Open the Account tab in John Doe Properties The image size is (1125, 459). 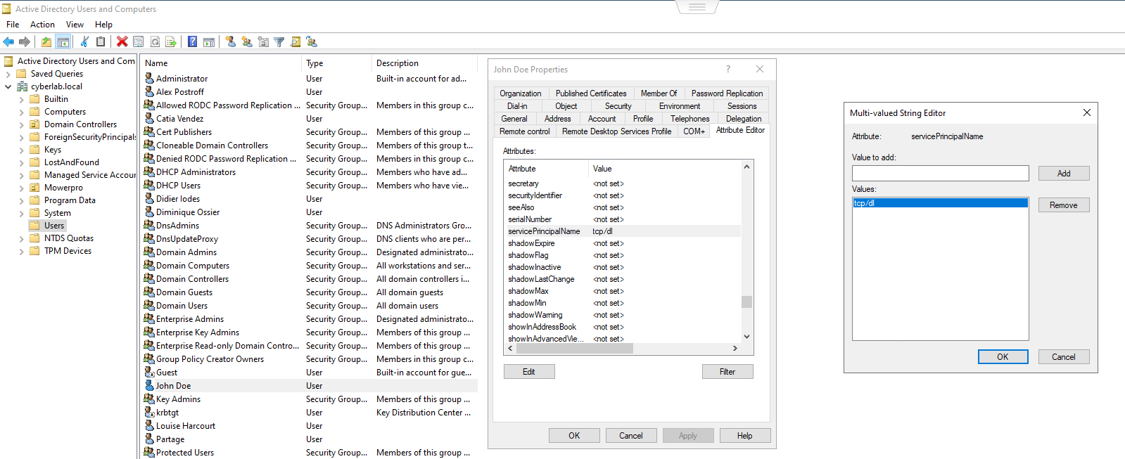(602, 119)
